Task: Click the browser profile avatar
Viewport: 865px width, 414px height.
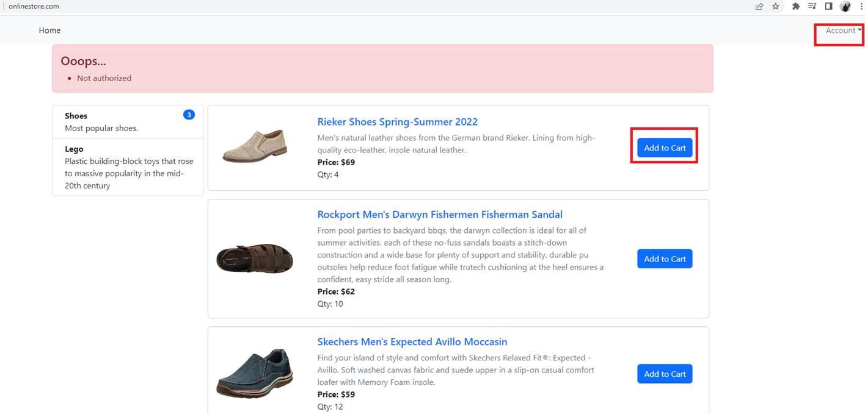Action: pos(845,7)
